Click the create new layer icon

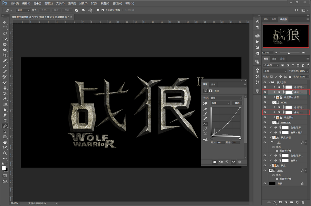pos(297,202)
